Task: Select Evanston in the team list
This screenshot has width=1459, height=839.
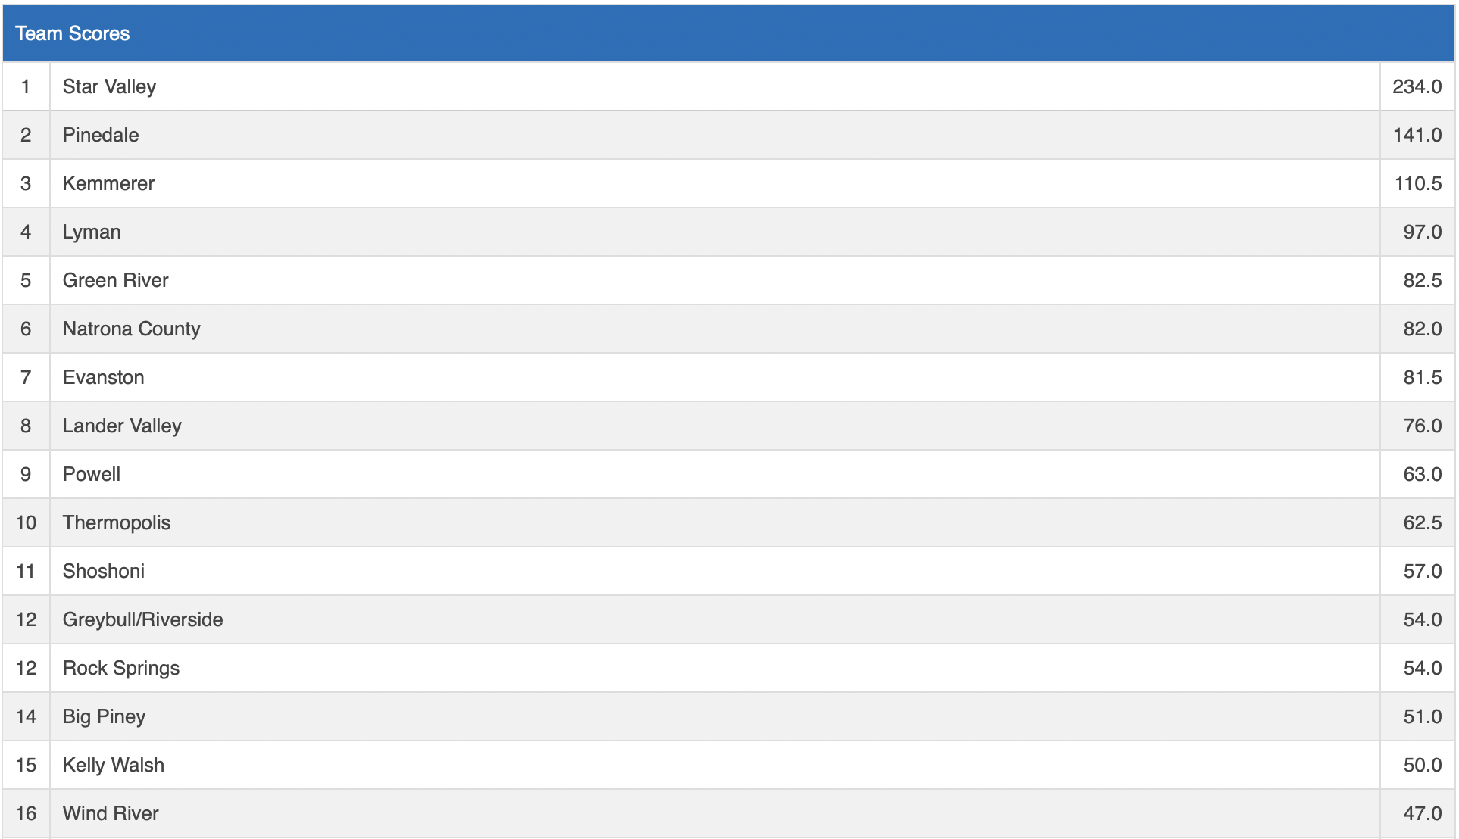Action: tap(103, 377)
